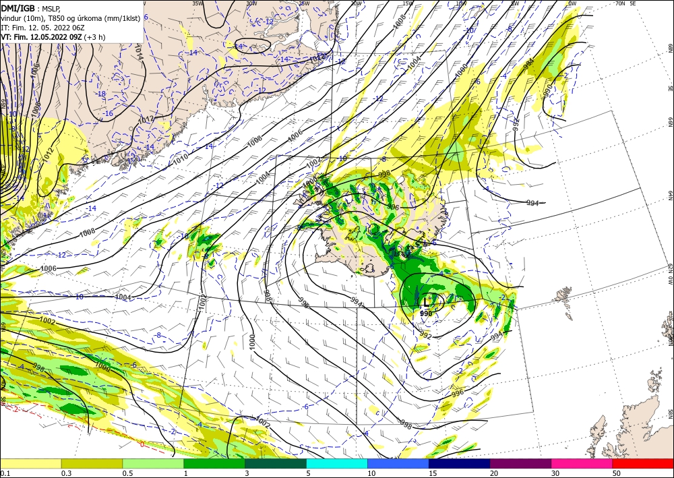The image size is (674, 478).
Task: Select the dark green 3–5 mm legend swatch
Action: click(x=276, y=463)
